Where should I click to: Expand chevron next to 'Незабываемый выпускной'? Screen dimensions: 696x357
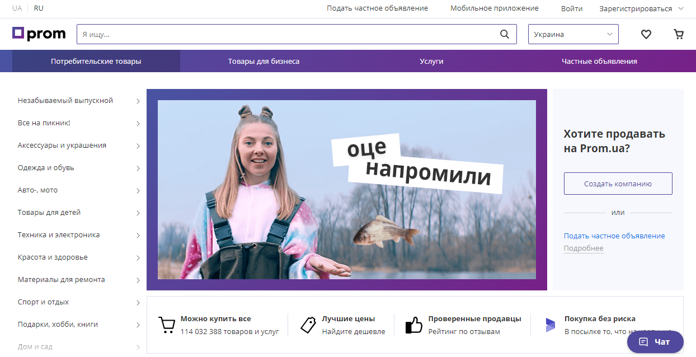(x=138, y=101)
